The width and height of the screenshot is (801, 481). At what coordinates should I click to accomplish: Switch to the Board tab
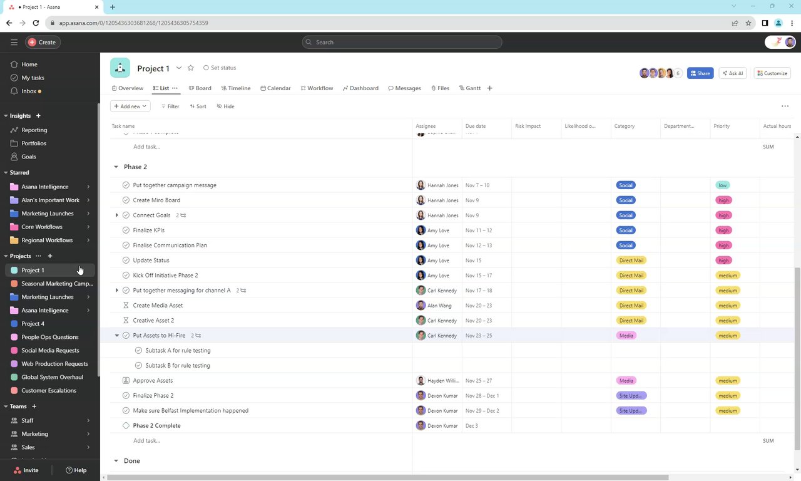click(200, 88)
